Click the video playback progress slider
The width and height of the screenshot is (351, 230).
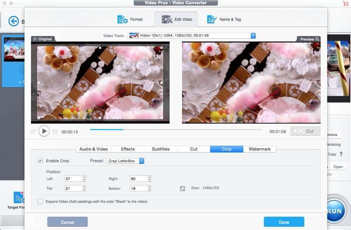(x=175, y=129)
